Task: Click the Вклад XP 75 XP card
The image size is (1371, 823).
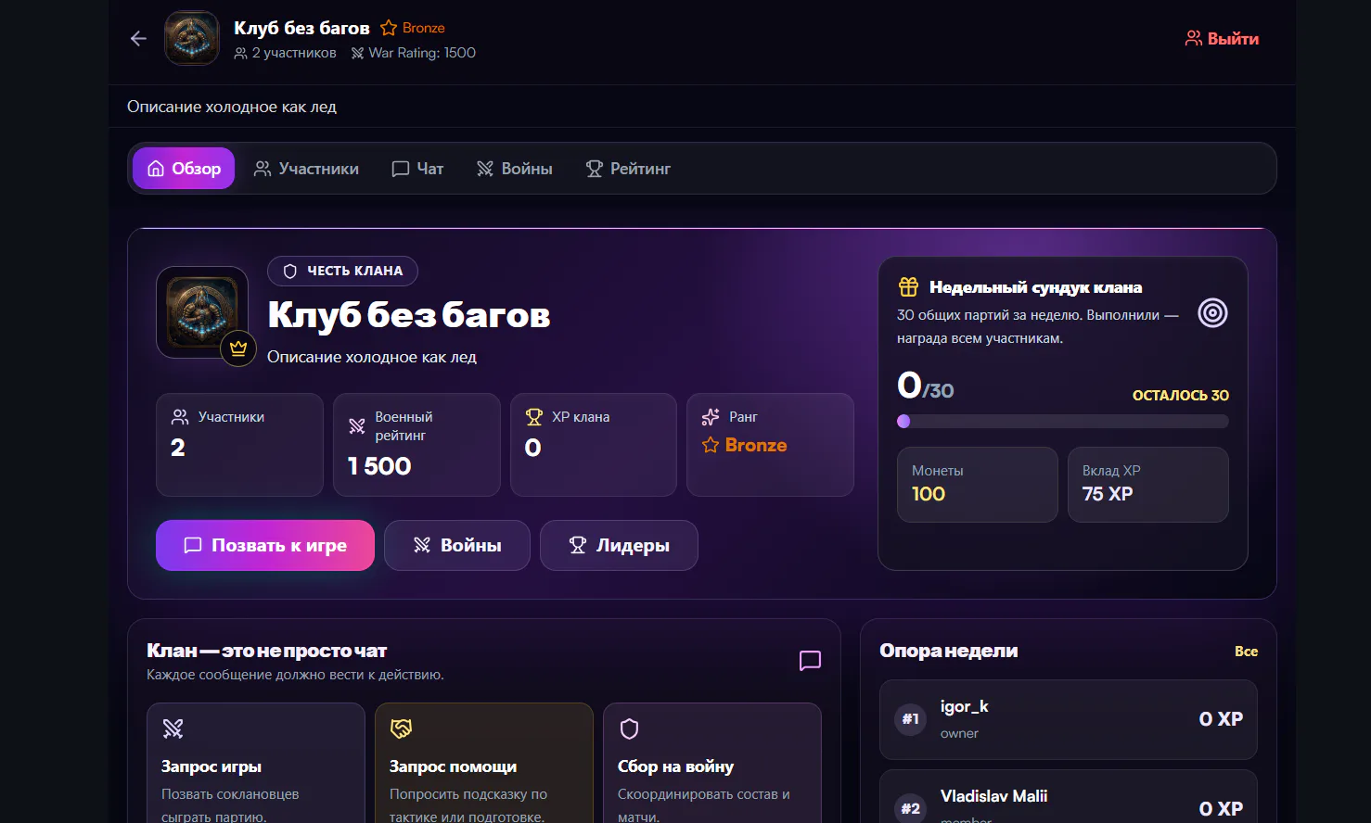Action: click(x=1148, y=485)
